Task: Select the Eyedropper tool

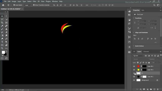Action: pyautogui.click(x=2, y=26)
